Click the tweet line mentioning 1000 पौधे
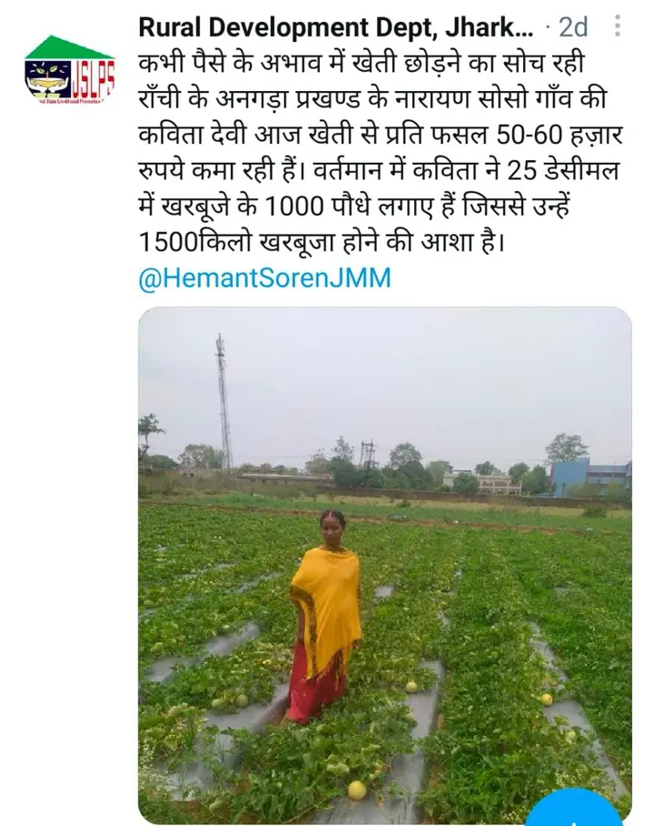The width and height of the screenshot is (654, 826). point(354,206)
